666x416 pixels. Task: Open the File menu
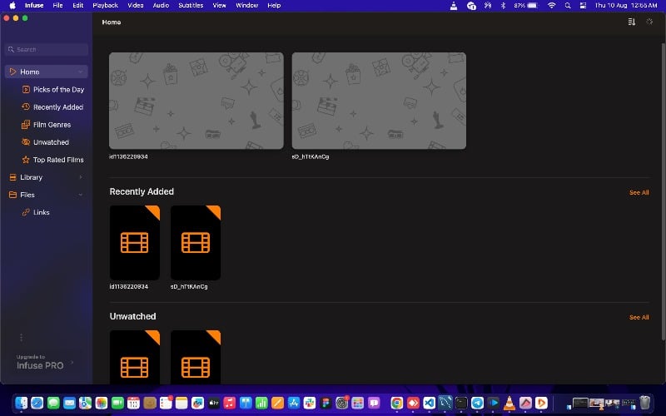57,6
